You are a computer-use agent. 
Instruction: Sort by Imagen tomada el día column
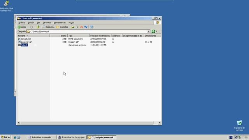[x=133, y=36]
